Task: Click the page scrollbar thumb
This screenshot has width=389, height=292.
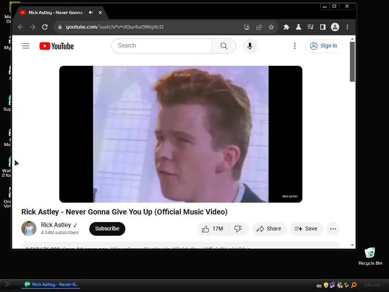Action: tap(352, 62)
